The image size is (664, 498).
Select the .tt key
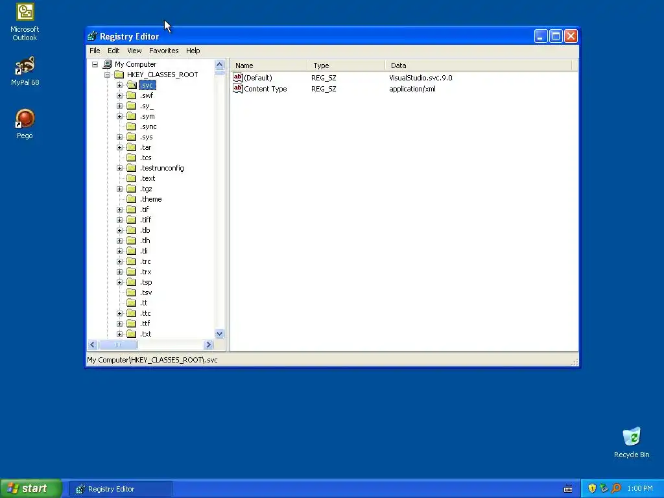pos(143,303)
